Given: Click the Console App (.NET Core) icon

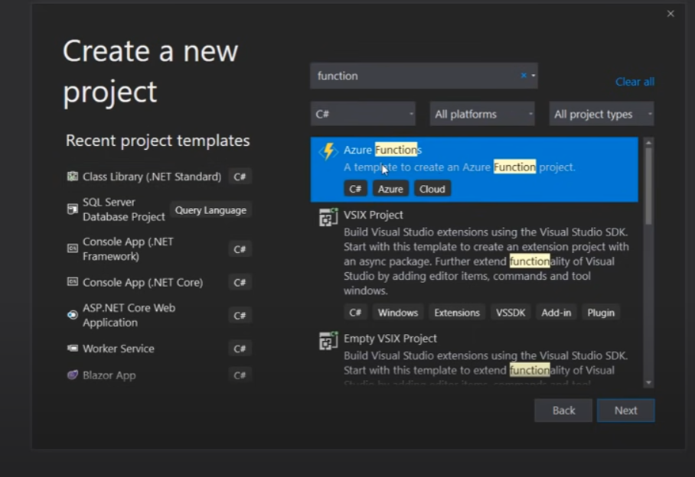Looking at the screenshot, I should tap(72, 281).
